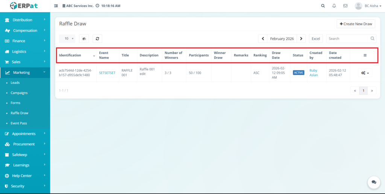Open page size dropdown showing 10

coord(67,39)
